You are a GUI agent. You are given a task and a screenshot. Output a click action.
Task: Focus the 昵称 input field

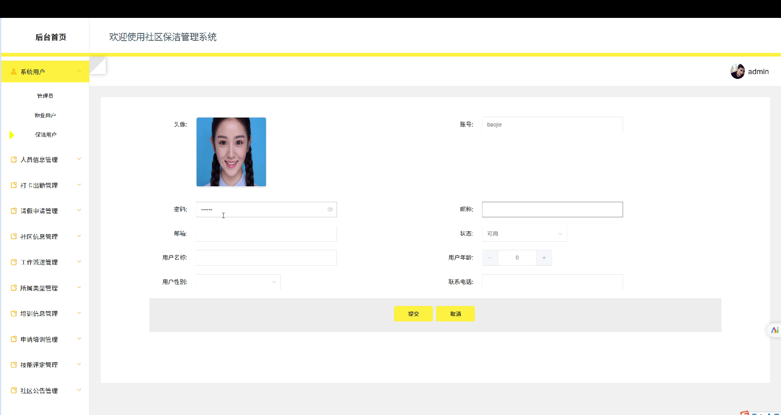pyautogui.click(x=552, y=210)
